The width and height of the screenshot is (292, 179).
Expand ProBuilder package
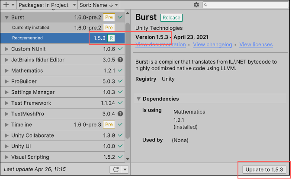click(6, 81)
